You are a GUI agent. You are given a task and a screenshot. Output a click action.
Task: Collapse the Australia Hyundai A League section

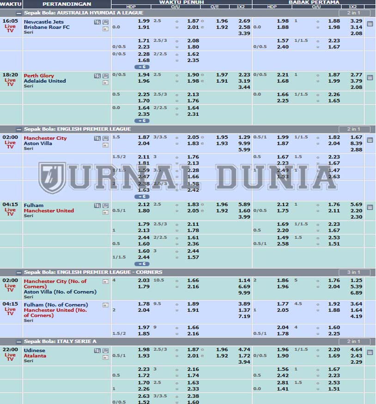click(x=18, y=13)
